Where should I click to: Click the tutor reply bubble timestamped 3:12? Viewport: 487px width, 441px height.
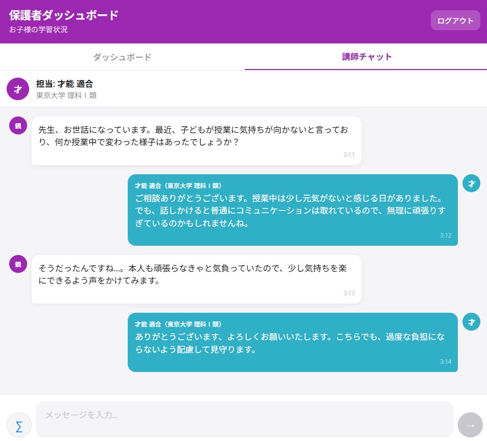pyautogui.click(x=293, y=210)
